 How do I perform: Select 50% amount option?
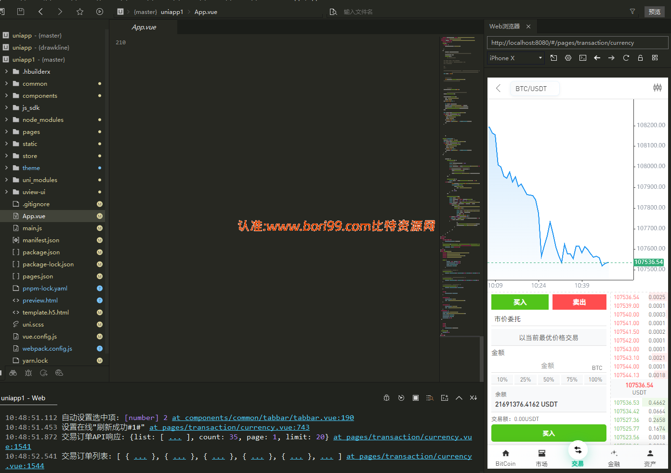pyautogui.click(x=549, y=380)
